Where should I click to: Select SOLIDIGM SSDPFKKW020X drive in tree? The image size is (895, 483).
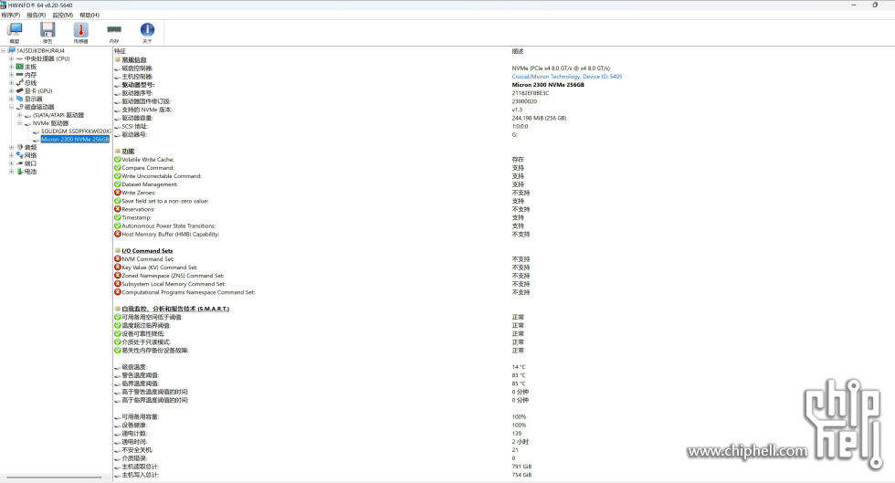76,131
